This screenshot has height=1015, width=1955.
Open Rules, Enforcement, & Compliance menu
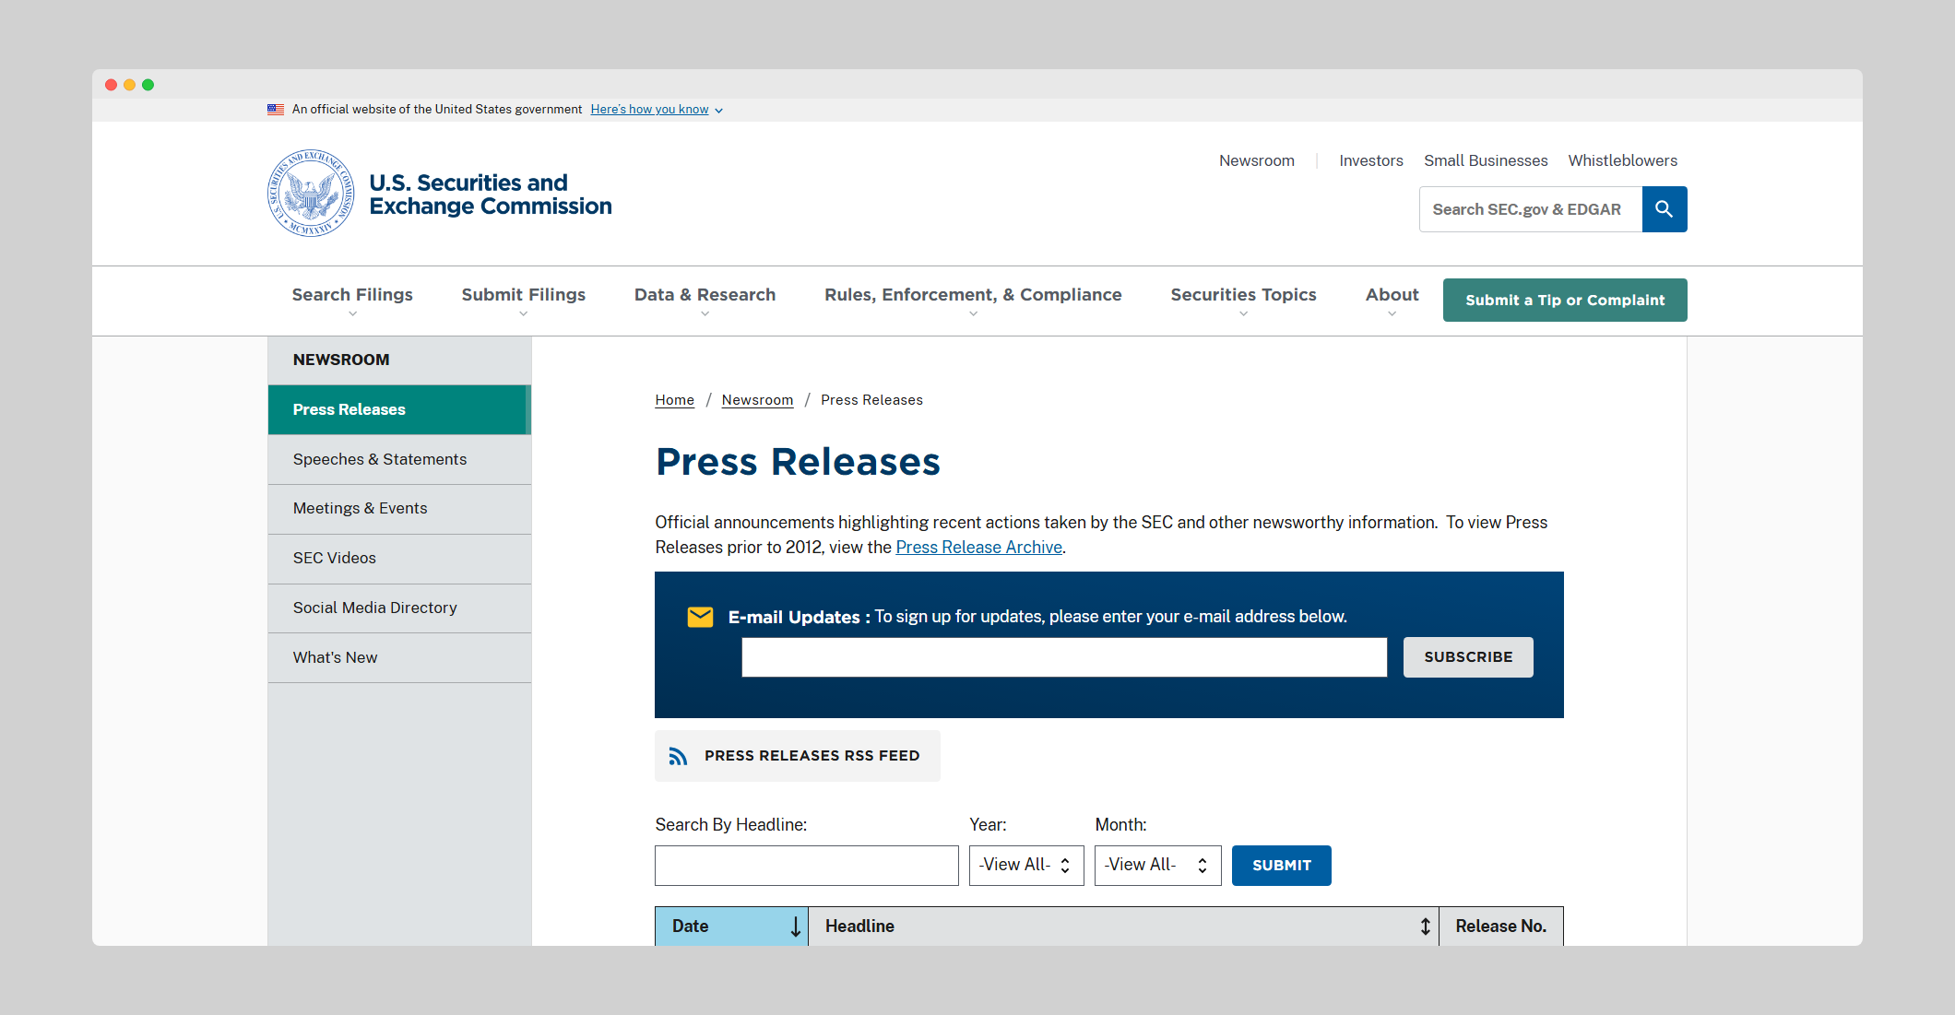pyautogui.click(x=973, y=295)
